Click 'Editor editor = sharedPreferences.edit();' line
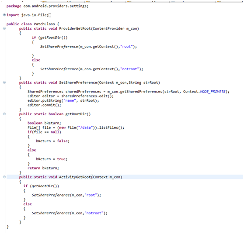This screenshot has height=234, width=244. [x=71, y=96]
